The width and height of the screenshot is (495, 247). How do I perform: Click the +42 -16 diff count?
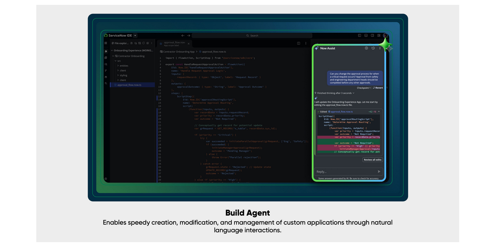(x=372, y=112)
